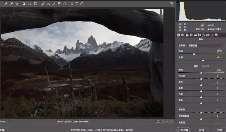Open the Preferences list icon
The width and height of the screenshot is (226, 132).
71,4
